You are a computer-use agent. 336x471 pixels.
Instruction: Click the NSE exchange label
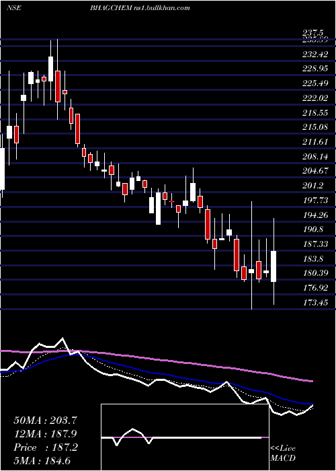(13, 8)
